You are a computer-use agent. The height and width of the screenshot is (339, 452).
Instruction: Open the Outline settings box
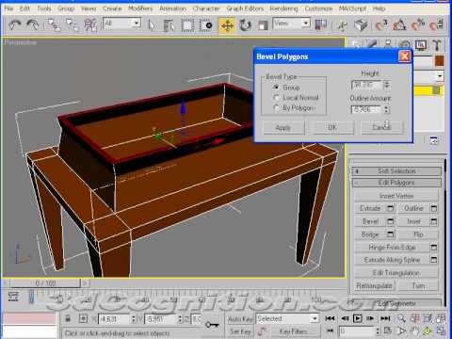pos(434,208)
